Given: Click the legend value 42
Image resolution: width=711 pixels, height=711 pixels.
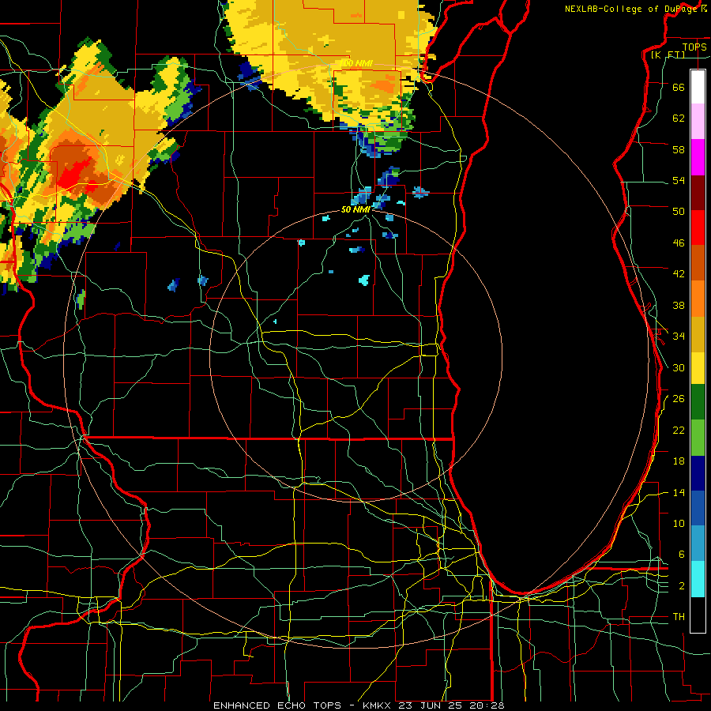Looking at the screenshot, I should coord(679,274).
